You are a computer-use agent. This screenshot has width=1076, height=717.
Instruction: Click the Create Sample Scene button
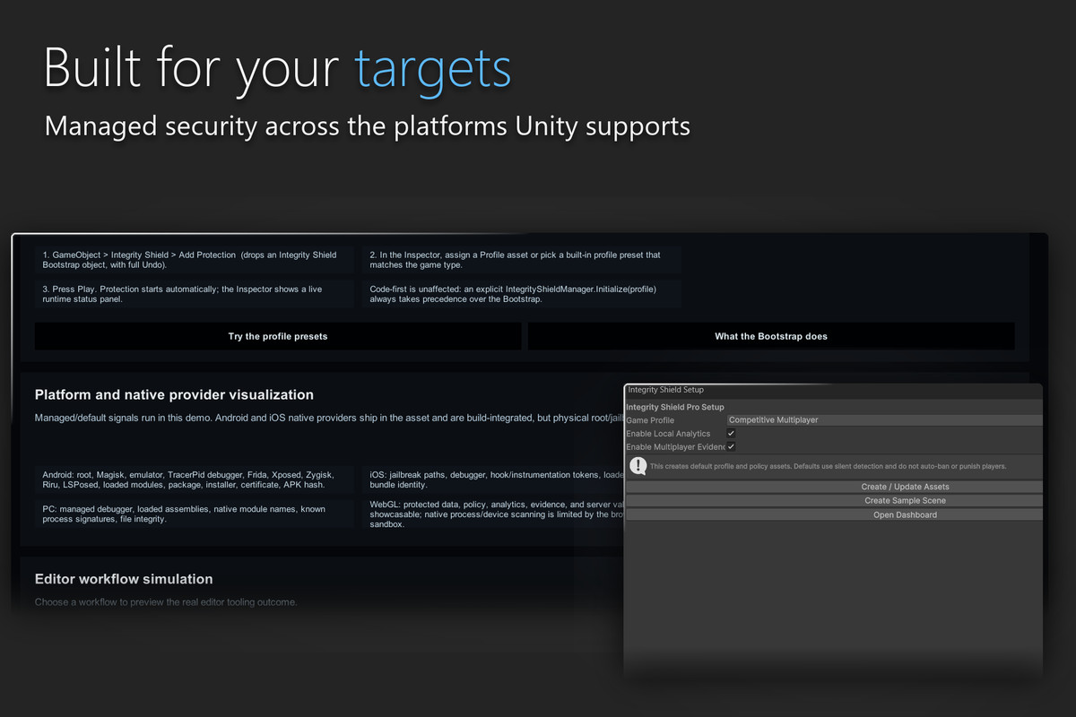click(x=834, y=501)
